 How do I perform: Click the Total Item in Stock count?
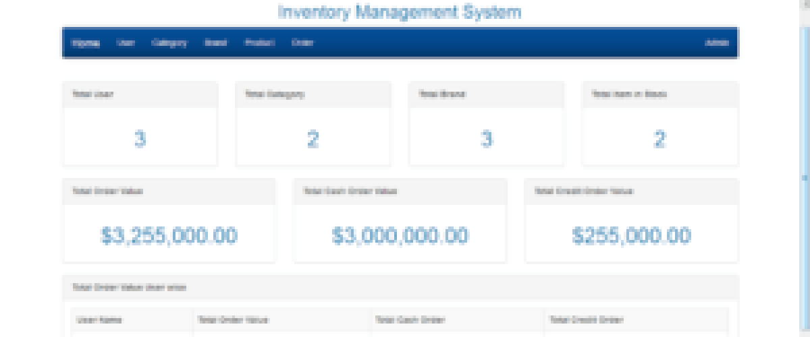[x=659, y=140]
